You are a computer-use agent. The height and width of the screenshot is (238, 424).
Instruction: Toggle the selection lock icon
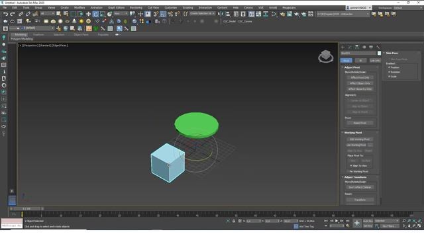pyautogui.click(x=234, y=221)
